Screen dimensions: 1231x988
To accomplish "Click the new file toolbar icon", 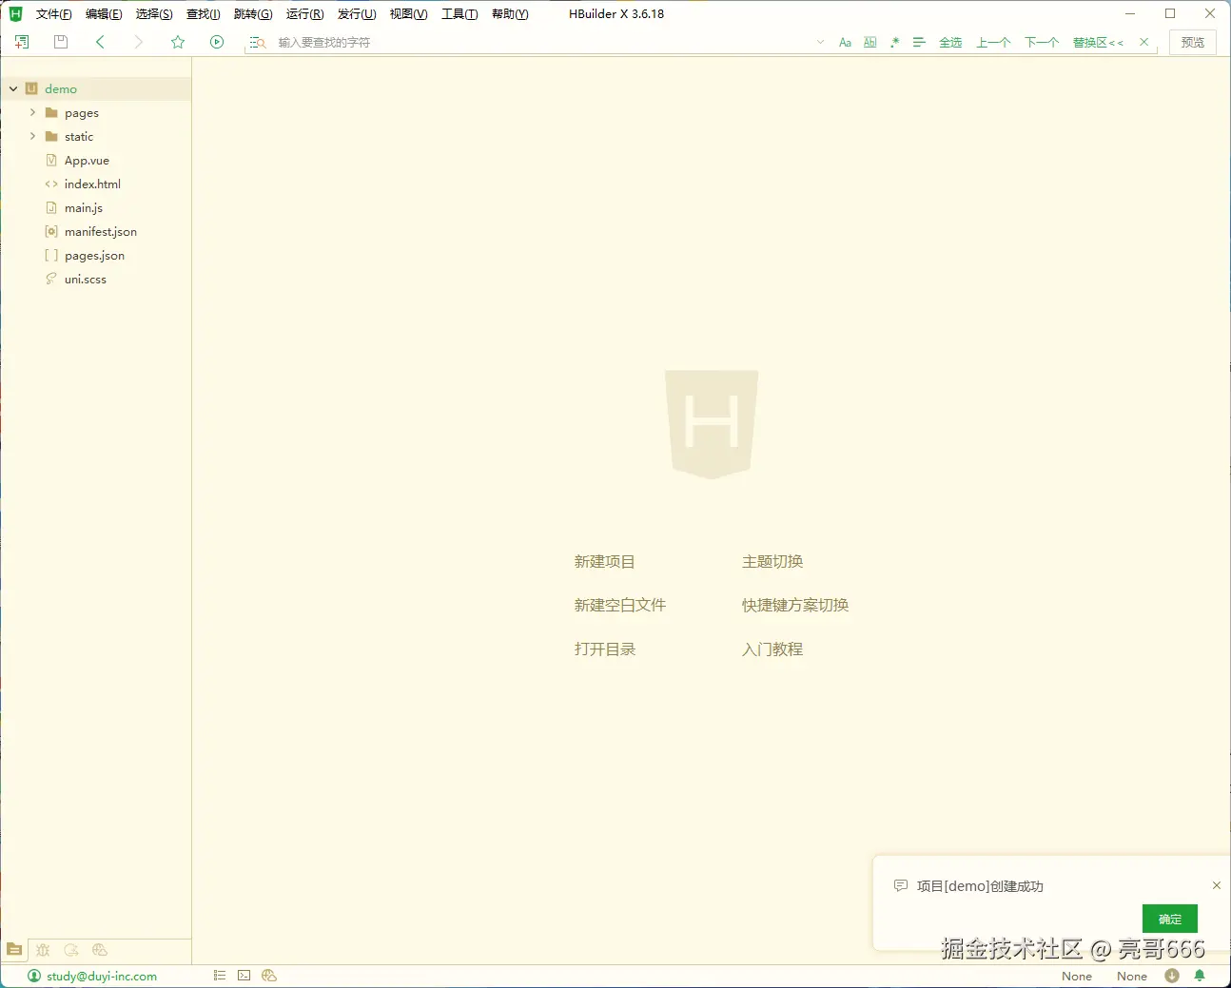I will (22, 42).
